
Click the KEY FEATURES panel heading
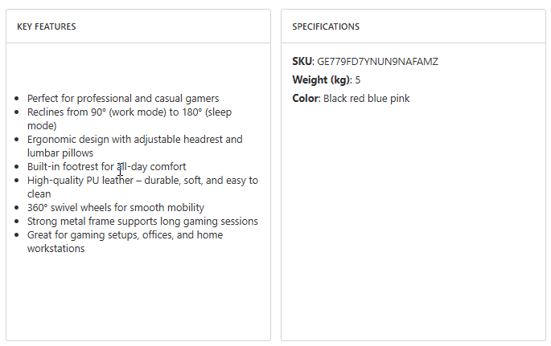point(47,26)
